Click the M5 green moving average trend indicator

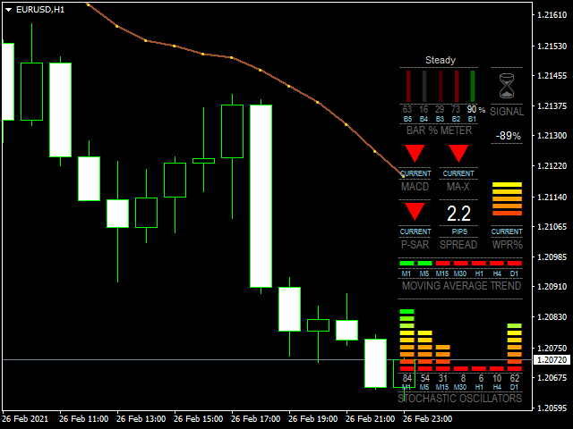(424, 264)
